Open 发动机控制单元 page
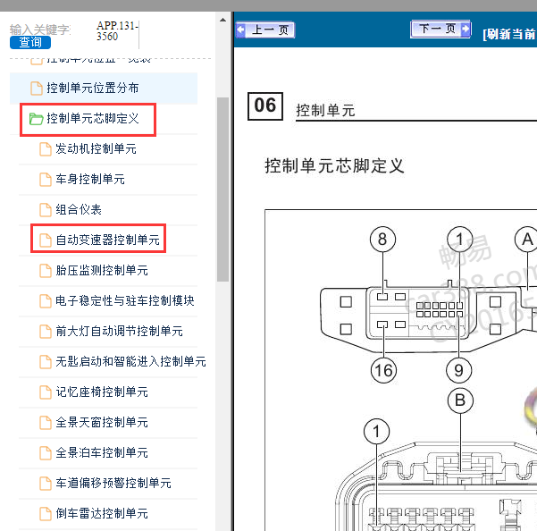The image size is (537, 531). point(96,148)
